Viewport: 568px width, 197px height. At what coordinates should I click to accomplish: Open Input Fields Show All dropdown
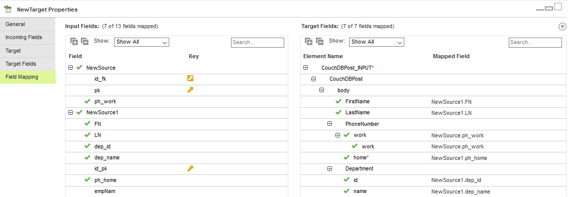(x=142, y=42)
